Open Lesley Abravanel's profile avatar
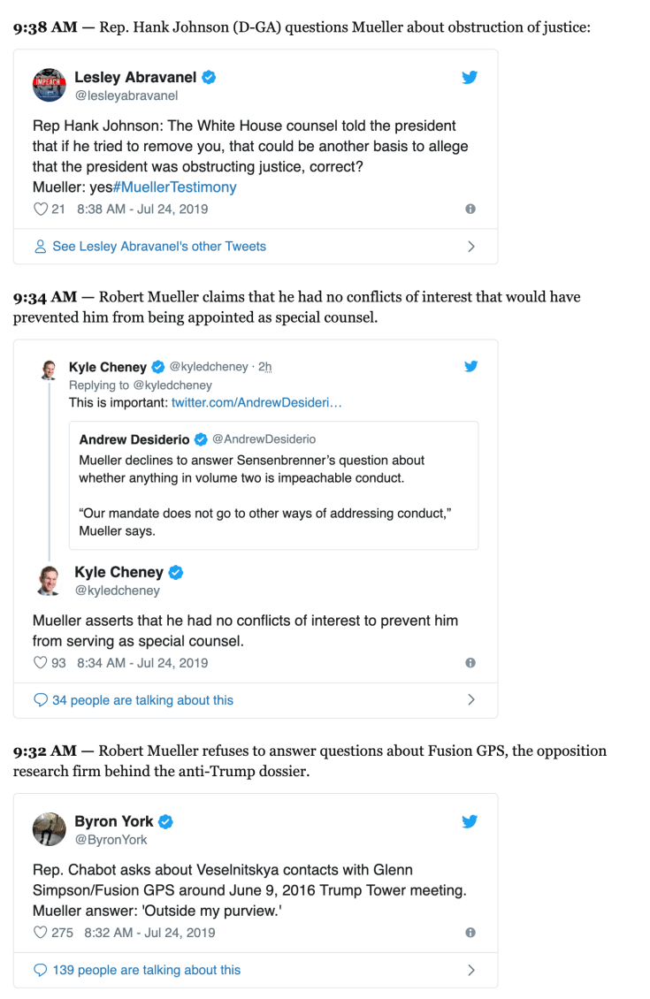This screenshot has width=650, height=999. tap(49, 85)
